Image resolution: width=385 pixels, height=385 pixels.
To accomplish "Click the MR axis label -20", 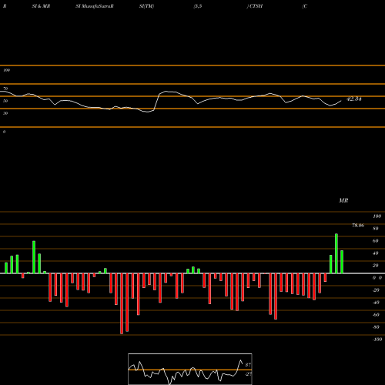I will 376,290.
